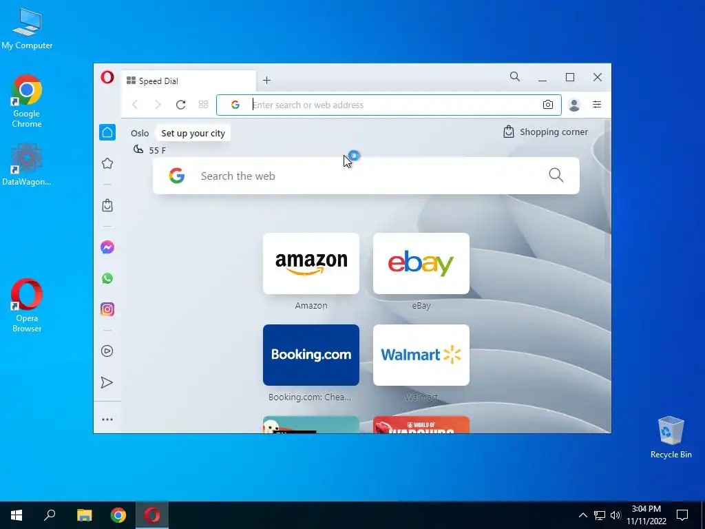Image resolution: width=705 pixels, height=529 pixels.
Task: Click the magnifier in the web search box
Action: coord(556,175)
